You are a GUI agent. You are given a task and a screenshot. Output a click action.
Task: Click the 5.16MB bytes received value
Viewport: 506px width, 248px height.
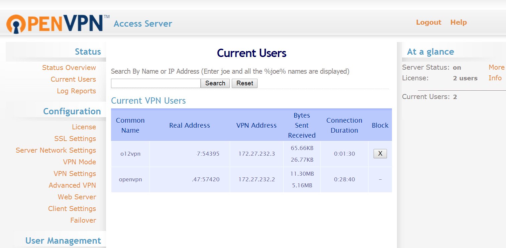302,185
